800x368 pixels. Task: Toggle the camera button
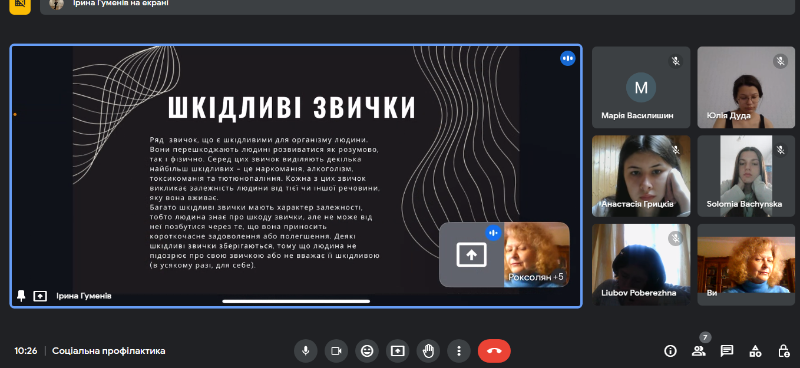pyautogui.click(x=336, y=351)
